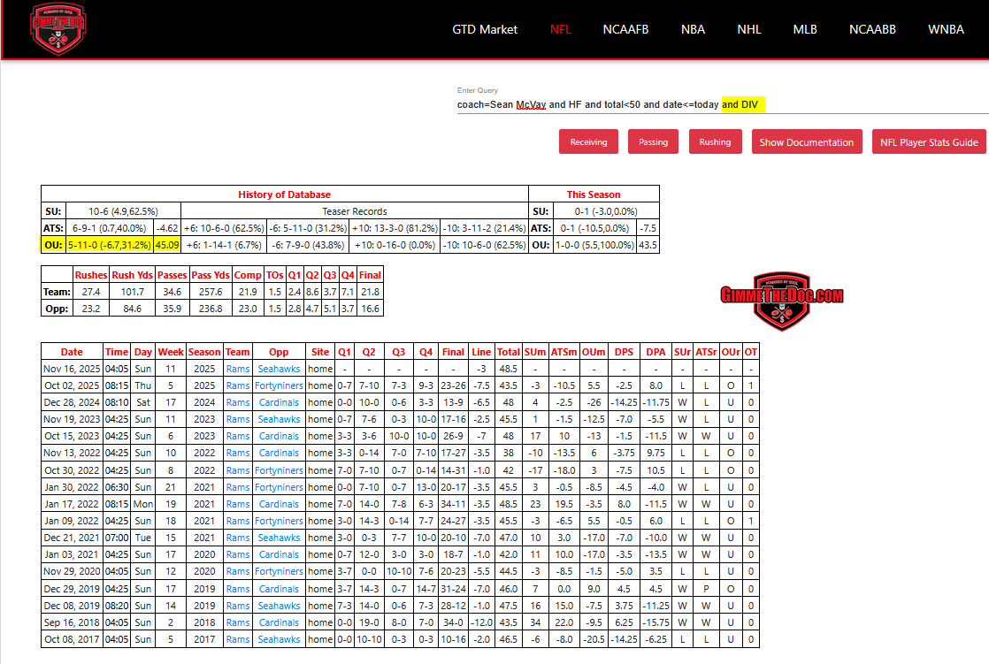989x664 pixels.
Task: Click the Line column header
Action: click(481, 352)
